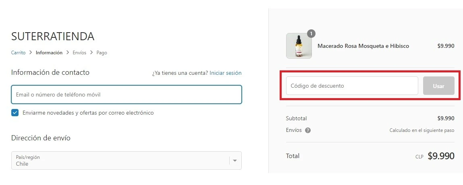This screenshot has height=185, width=463.
Task: Click the Total price amount $9.990
Action: (x=441, y=156)
